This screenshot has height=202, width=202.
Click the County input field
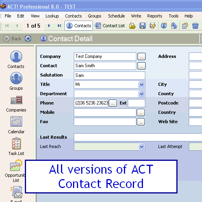coord(195,94)
